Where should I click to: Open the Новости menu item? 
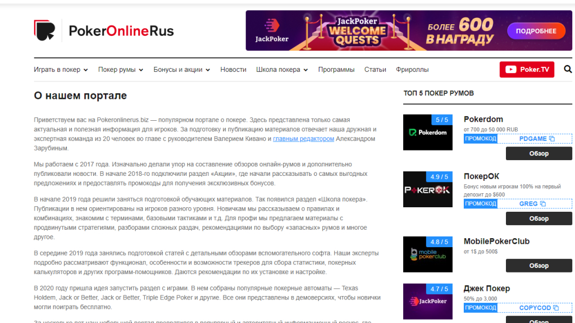point(233,70)
